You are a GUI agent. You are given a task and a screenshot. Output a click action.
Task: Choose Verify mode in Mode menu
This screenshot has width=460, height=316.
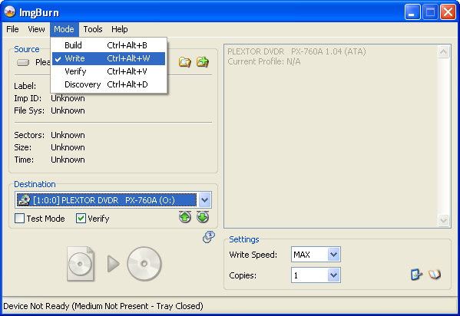108,71
